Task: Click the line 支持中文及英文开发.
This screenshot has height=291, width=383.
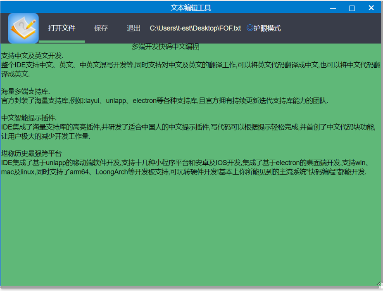Action: (32, 56)
